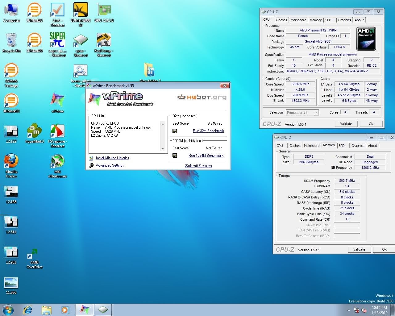Open the cpuz shortcut on the desktop
The image size is (395, 316).
[81, 45]
